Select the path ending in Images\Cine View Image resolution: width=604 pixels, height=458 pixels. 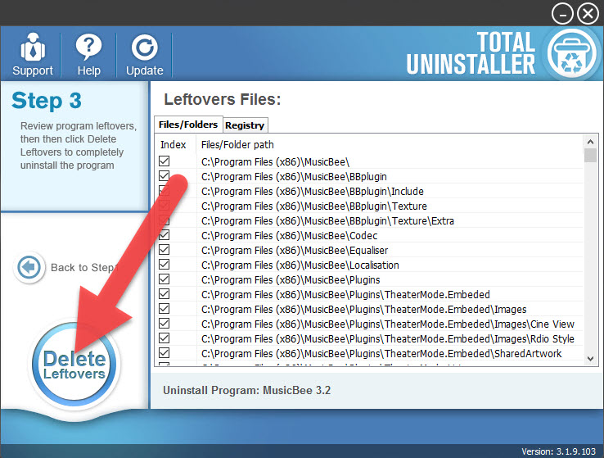(387, 324)
